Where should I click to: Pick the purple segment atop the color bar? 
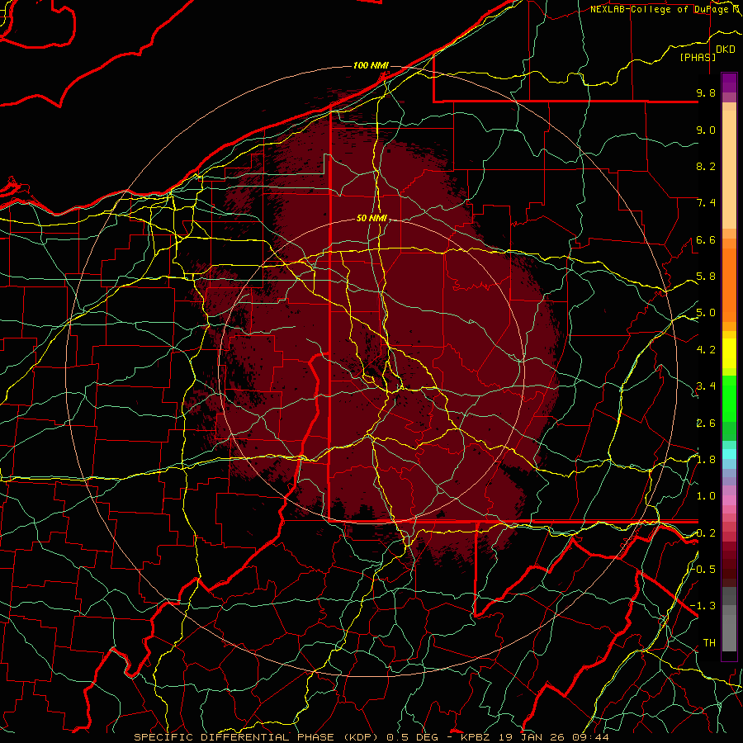pos(729,83)
